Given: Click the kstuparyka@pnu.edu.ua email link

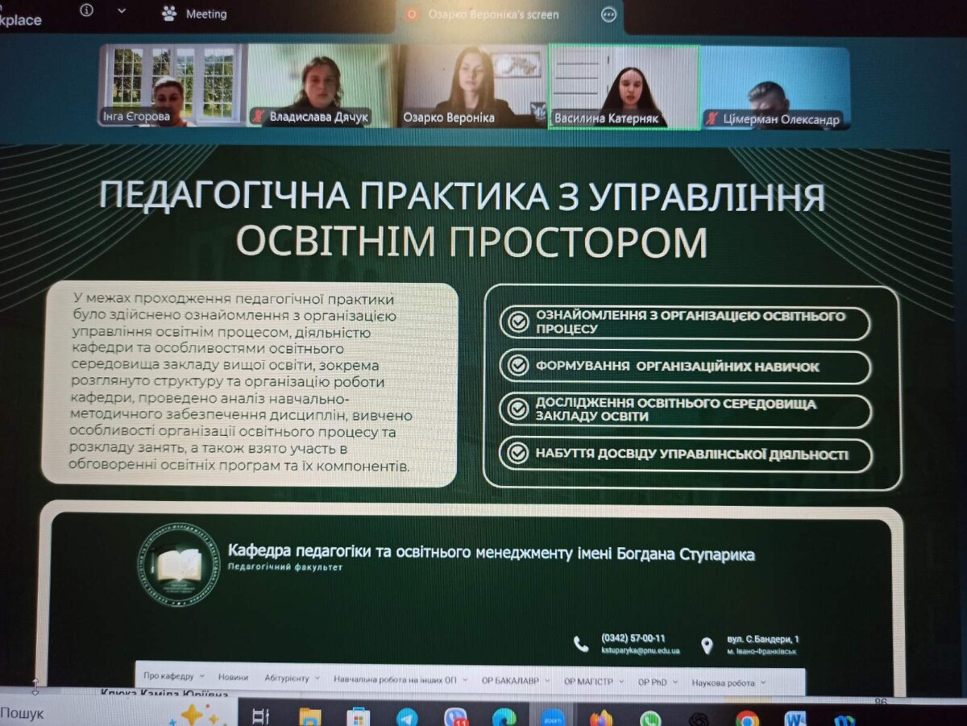Looking at the screenshot, I should pyautogui.click(x=641, y=650).
